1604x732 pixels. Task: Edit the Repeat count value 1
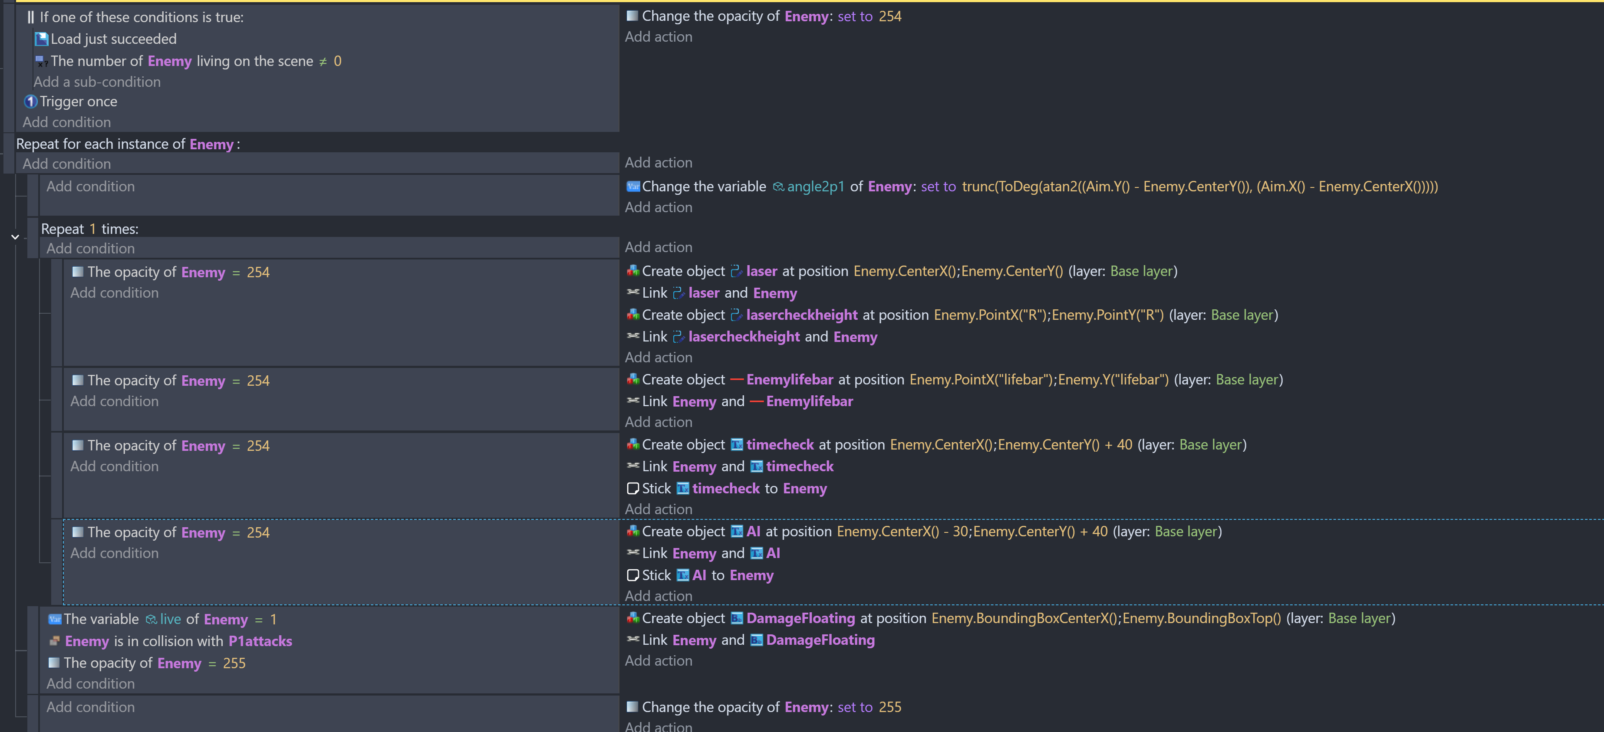93,229
